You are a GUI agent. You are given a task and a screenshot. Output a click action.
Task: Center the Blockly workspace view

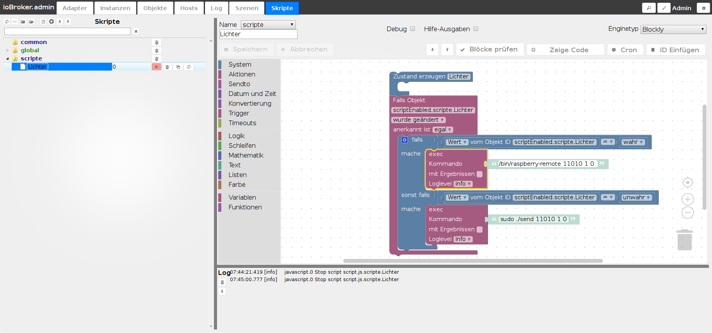click(687, 182)
